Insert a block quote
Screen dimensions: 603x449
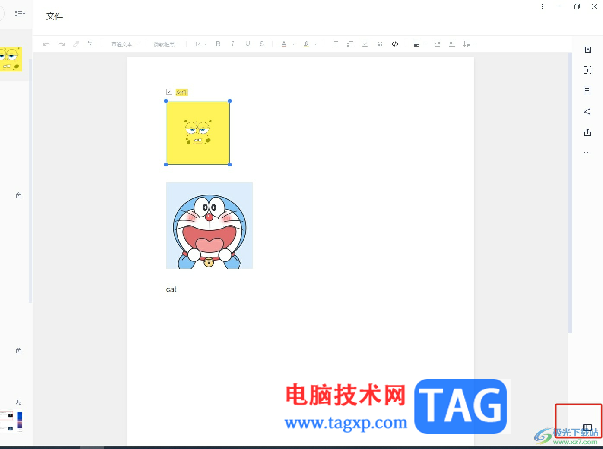(x=380, y=44)
